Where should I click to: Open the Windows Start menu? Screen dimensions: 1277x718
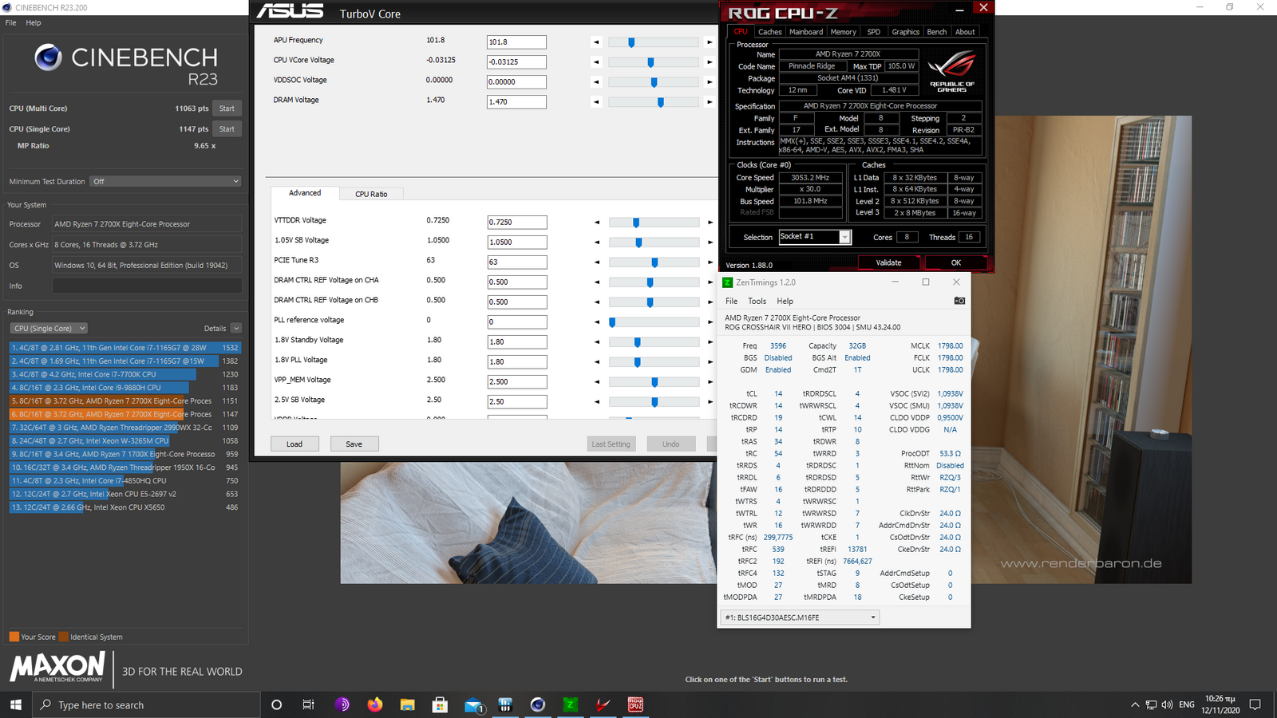coord(15,704)
